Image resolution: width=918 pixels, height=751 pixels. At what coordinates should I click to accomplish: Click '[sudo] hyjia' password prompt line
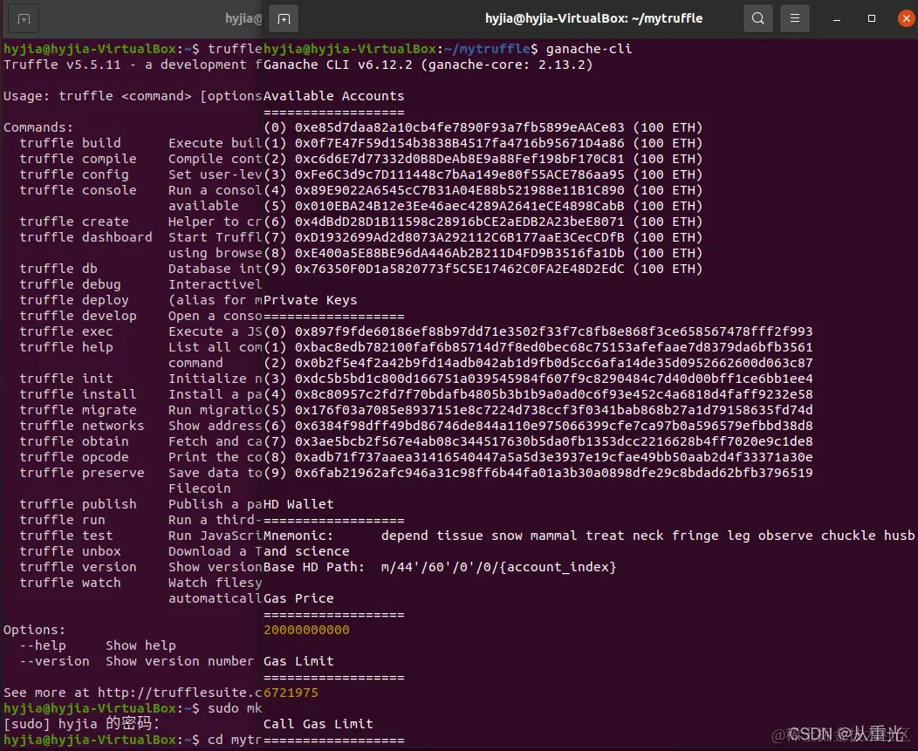click(82, 724)
